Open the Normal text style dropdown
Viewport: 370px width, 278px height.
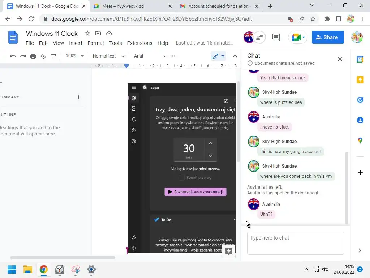click(x=108, y=56)
